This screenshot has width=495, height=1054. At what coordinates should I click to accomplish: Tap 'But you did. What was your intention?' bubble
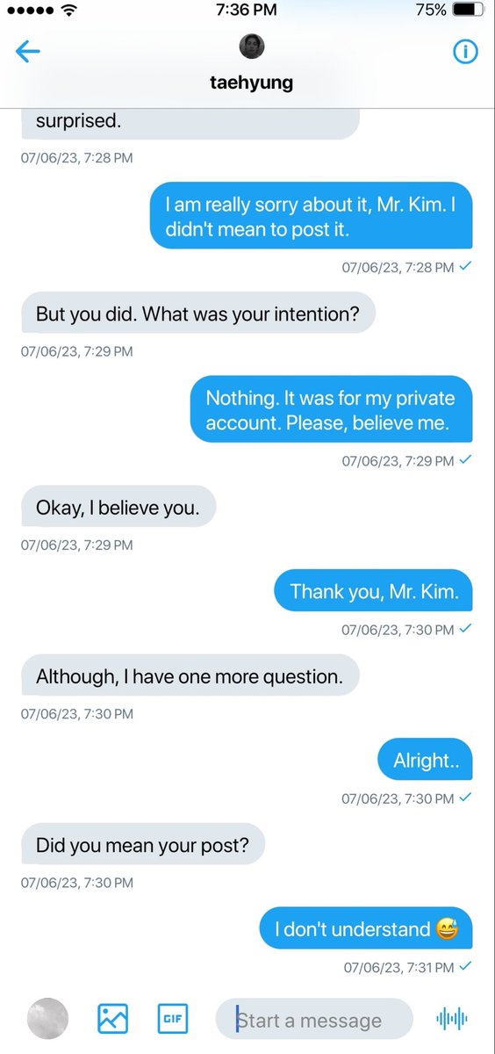click(197, 314)
